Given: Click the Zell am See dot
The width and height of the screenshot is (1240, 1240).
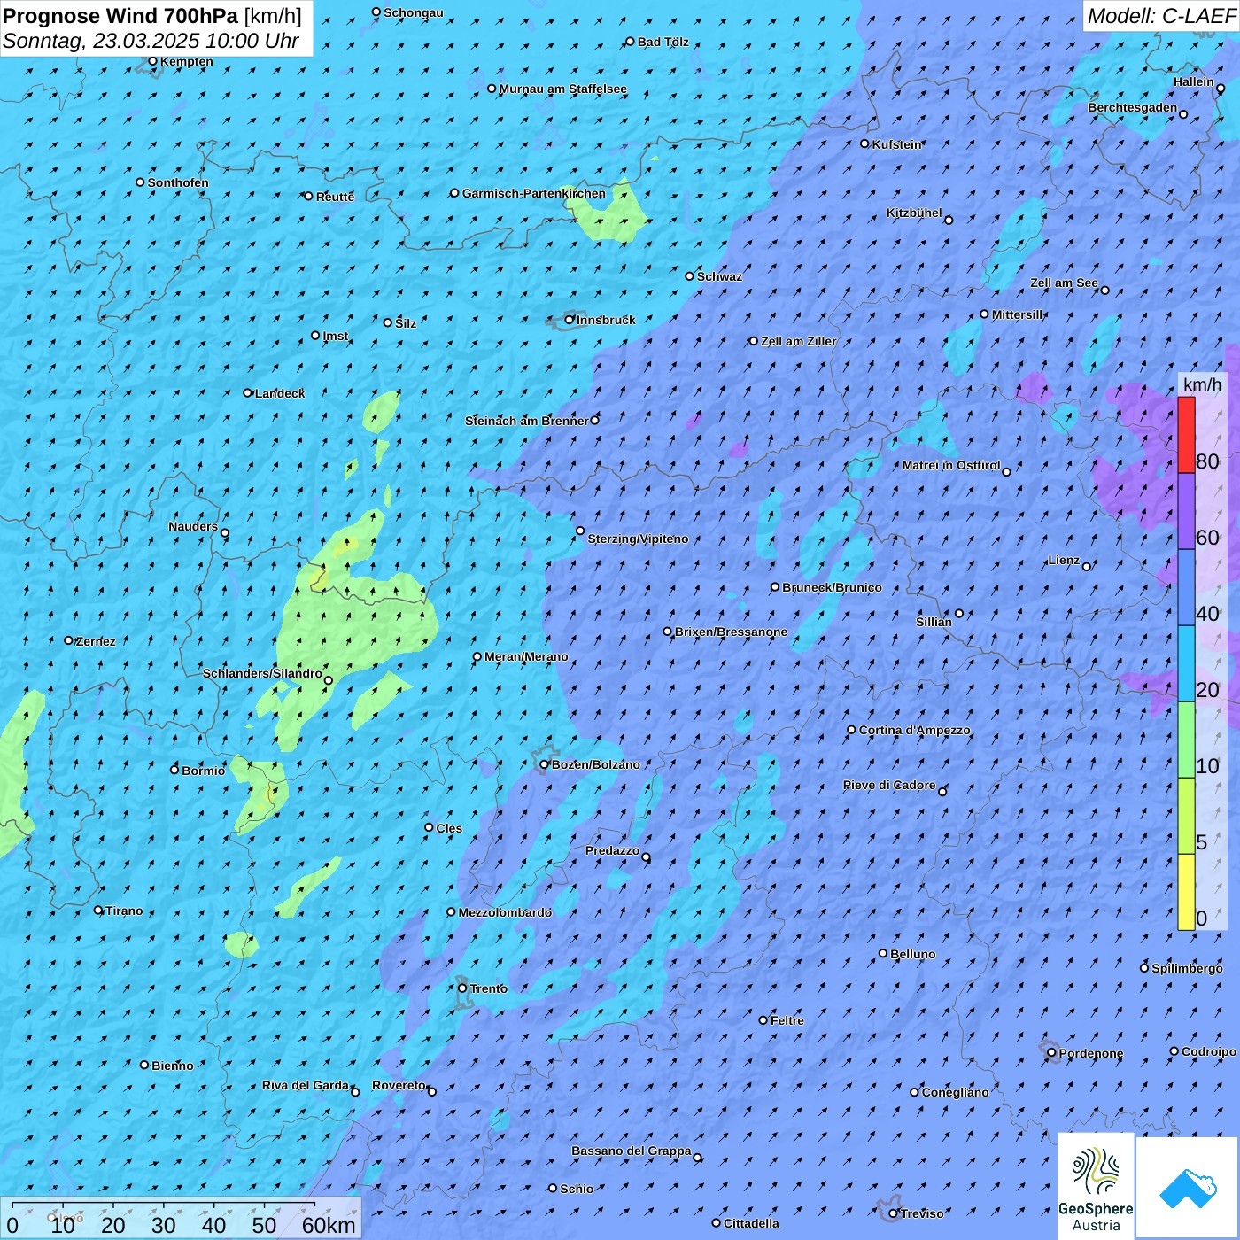Looking at the screenshot, I should (1104, 290).
